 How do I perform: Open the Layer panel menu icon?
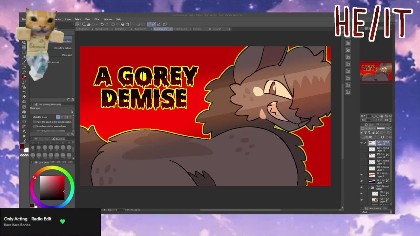tap(362, 125)
